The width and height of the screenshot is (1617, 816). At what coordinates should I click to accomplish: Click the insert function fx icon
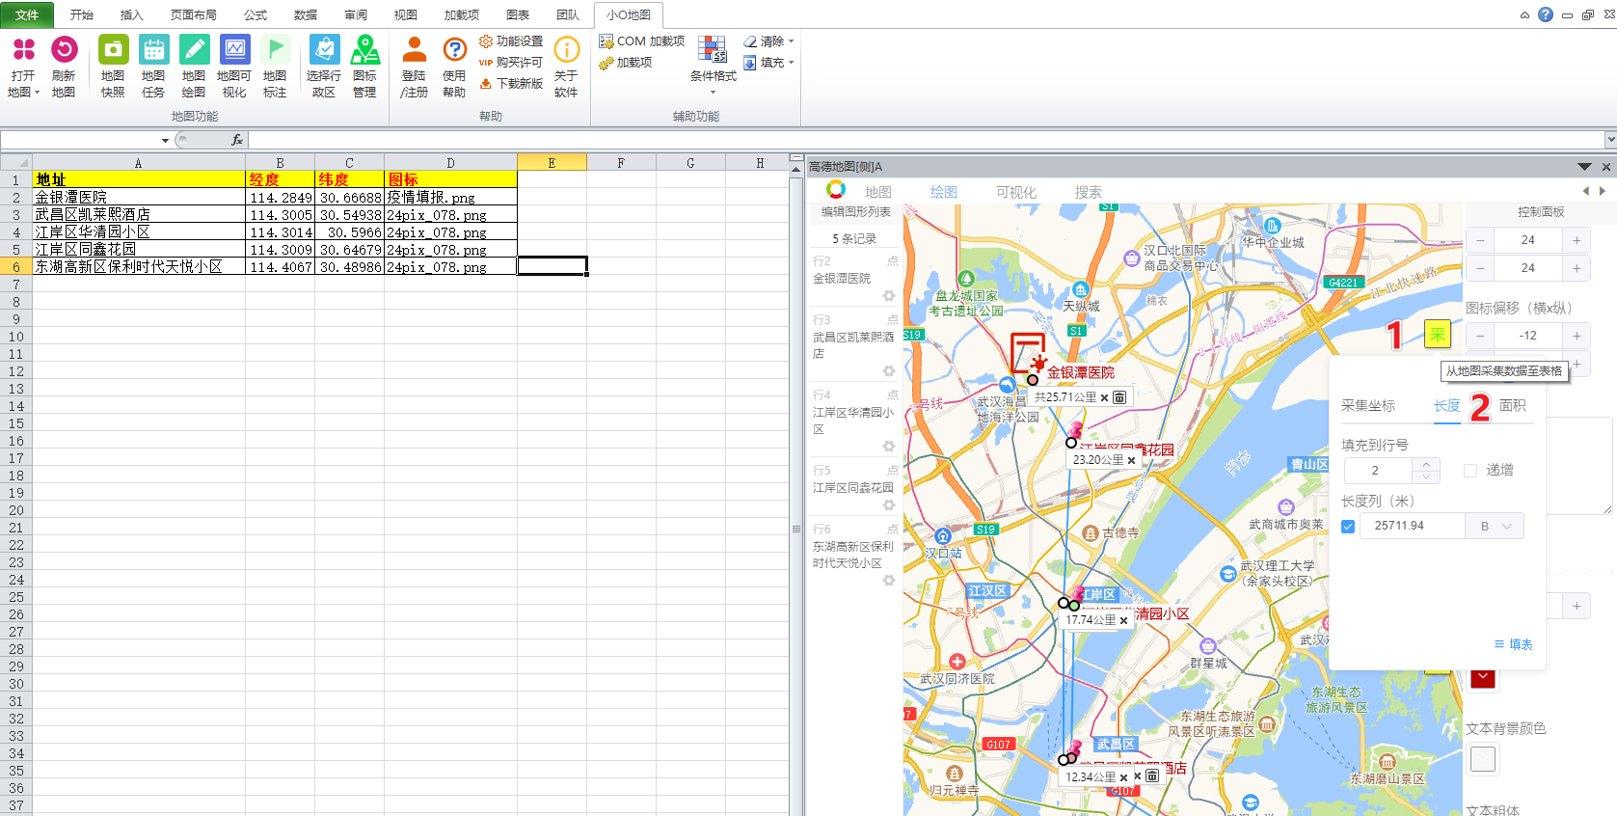237,140
